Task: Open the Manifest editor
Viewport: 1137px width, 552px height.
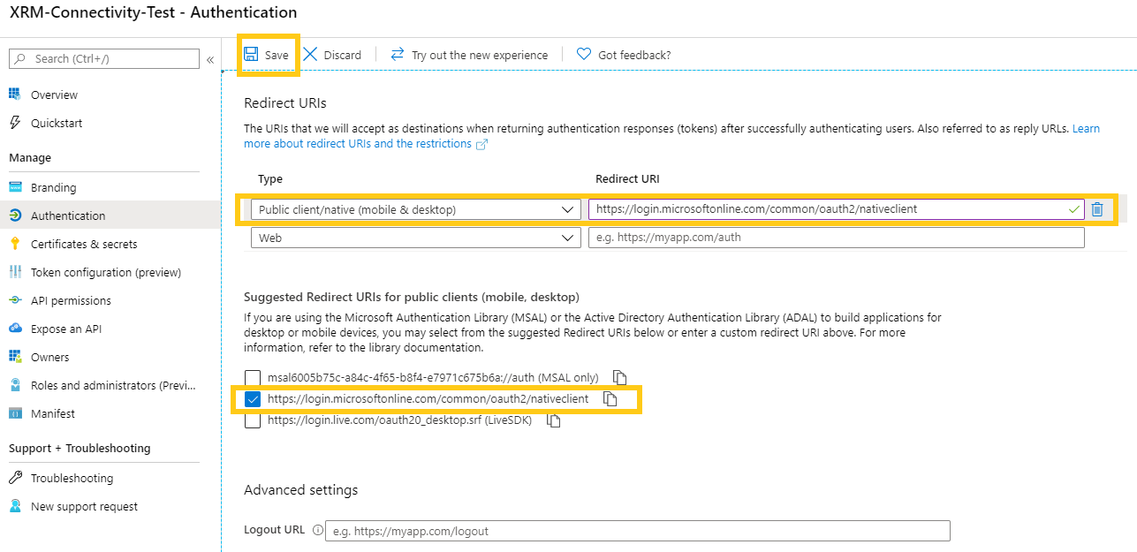Action: [x=53, y=413]
